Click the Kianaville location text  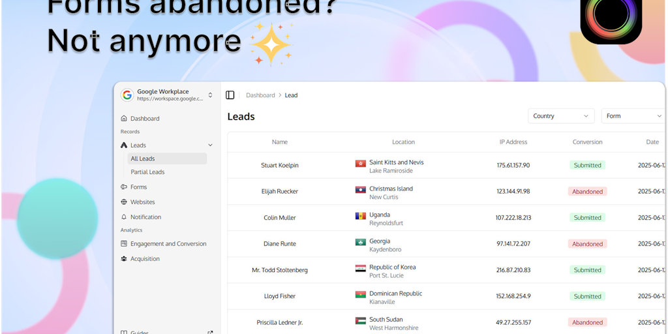pos(382,302)
